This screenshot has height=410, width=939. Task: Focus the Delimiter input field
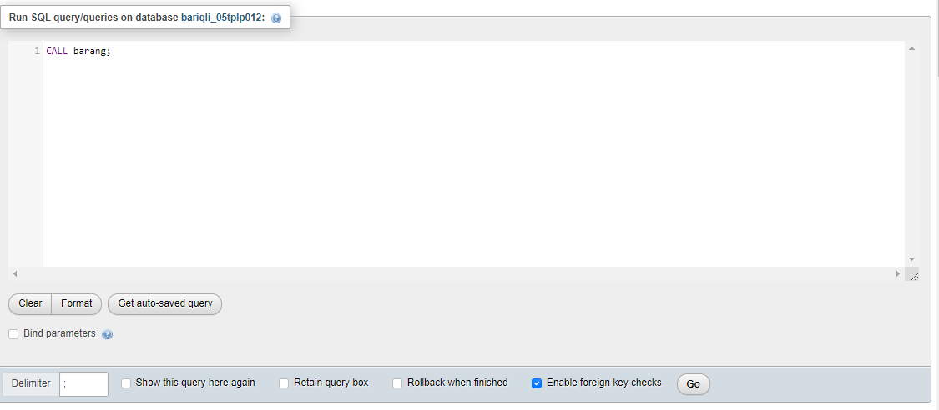point(83,383)
